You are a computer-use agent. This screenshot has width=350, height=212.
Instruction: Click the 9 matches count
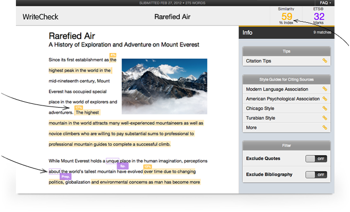pyautogui.click(x=322, y=32)
